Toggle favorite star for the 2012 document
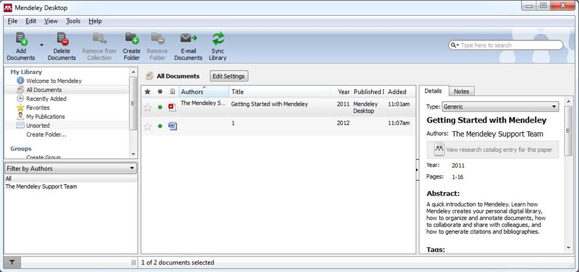Image resolution: width=579 pixels, height=272 pixels. point(148,126)
